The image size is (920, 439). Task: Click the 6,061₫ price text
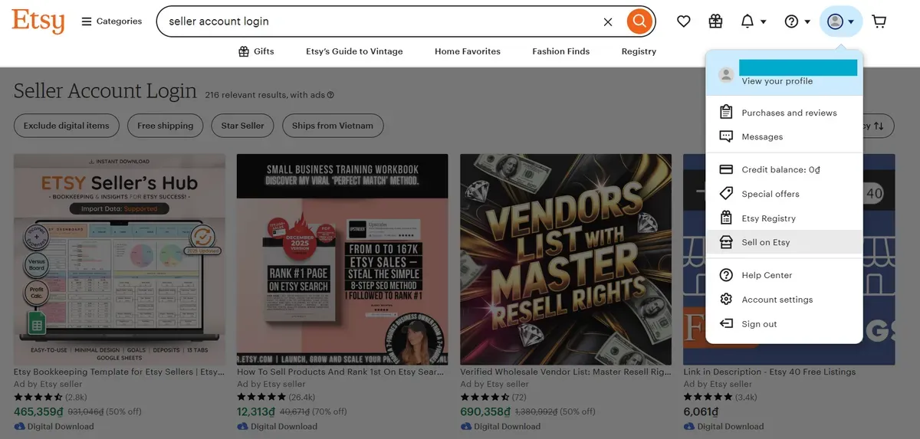[701, 411]
